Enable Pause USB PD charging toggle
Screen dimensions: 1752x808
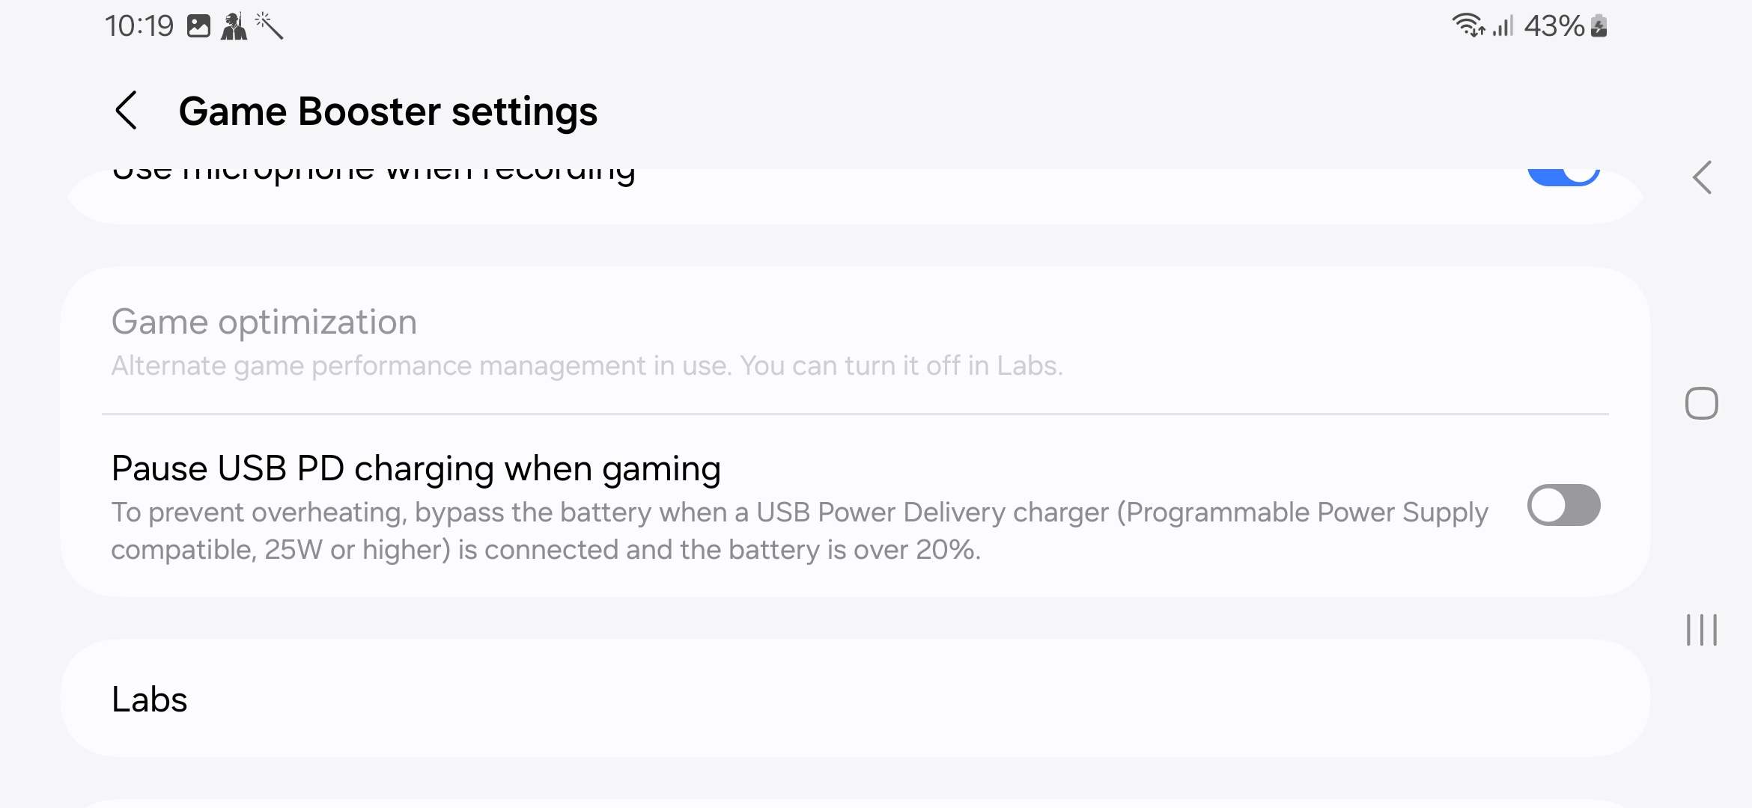point(1563,505)
